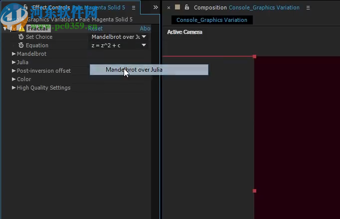Expand the Julia property group
This screenshot has width=340, height=219.
point(13,62)
